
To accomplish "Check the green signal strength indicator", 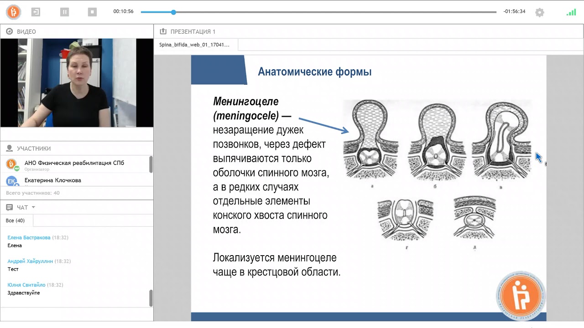I will click(571, 12).
